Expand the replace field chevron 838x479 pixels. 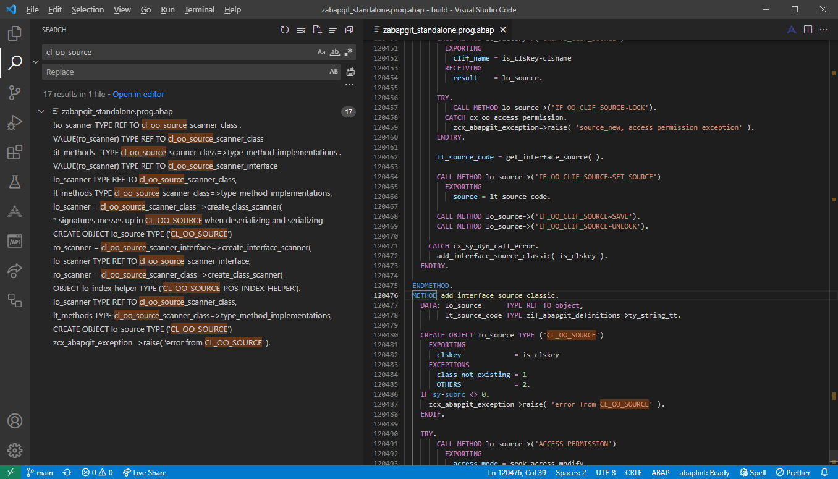click(35, 62)
